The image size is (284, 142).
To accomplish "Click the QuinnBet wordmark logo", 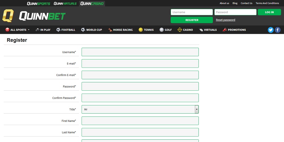I will coord(42,16).
